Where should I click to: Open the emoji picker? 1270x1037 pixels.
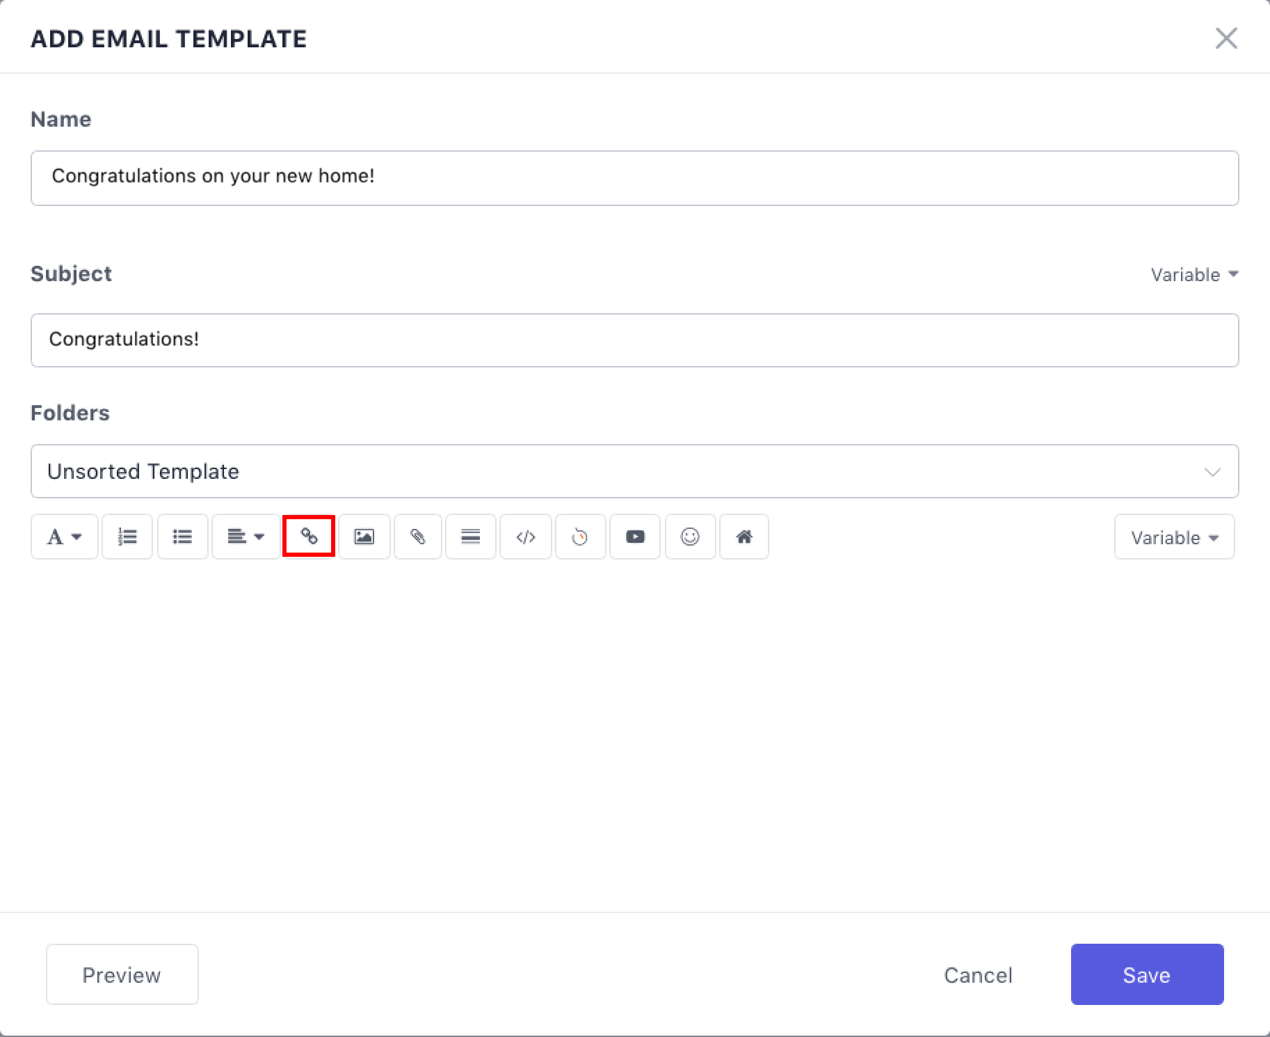(690, 537)
